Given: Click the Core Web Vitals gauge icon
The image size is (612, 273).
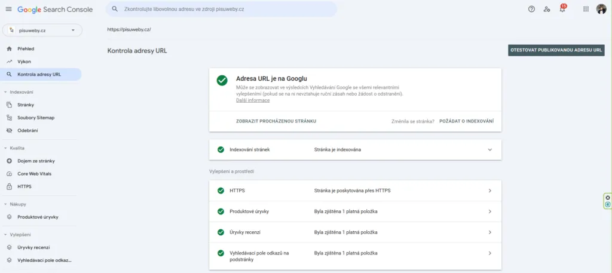Looking at the screenshot, I should tap(10, 174).
